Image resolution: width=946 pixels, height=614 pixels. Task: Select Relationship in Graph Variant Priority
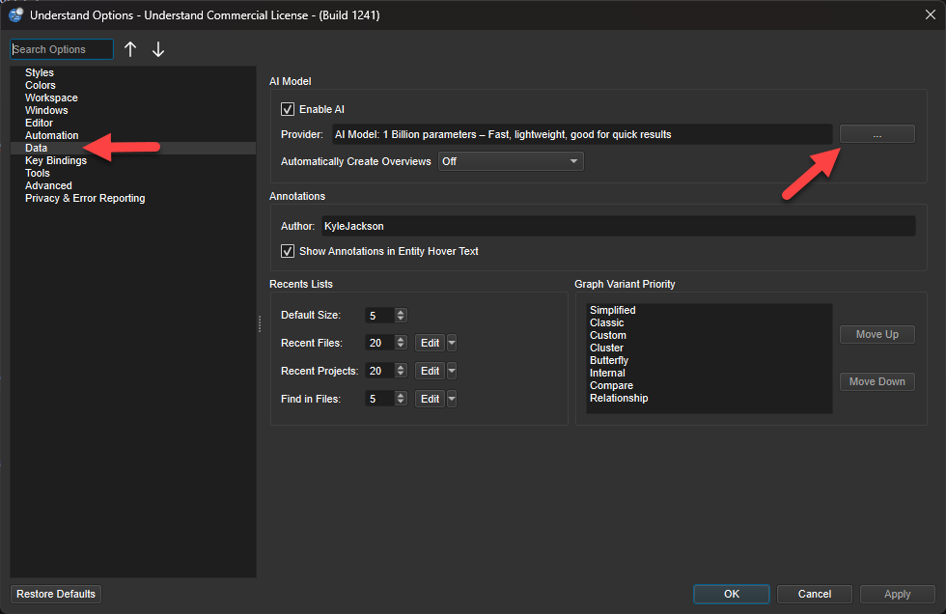click(x=619, y=398)
